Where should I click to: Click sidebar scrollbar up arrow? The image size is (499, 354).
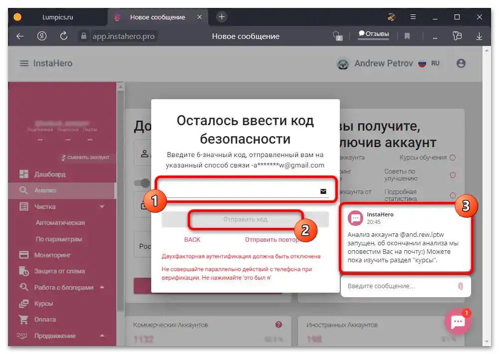[x=120, y=87]
